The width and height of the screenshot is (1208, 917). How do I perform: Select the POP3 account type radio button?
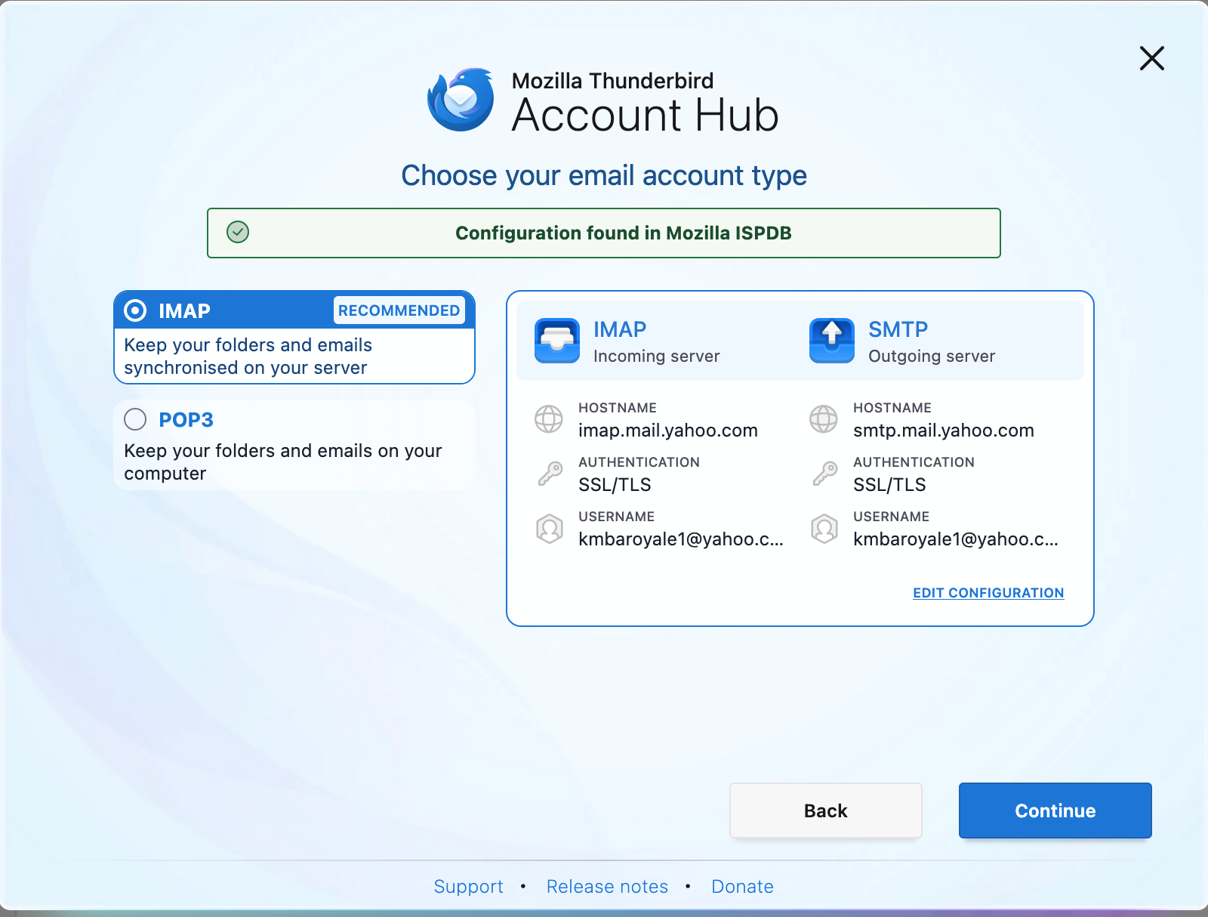[135, 419]
